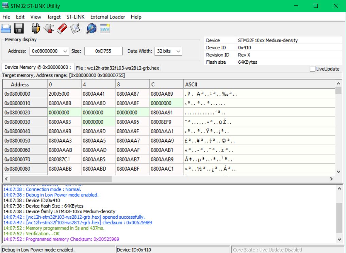346x253 pixels.
Task: Switch to wc12h-stm32f103-ws2812-grb.hex file tab
Action: (x=118, y=68)
